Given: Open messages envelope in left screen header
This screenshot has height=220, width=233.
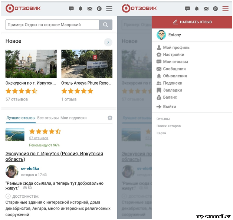Looking at the screenshot, I should click(90, 9).
